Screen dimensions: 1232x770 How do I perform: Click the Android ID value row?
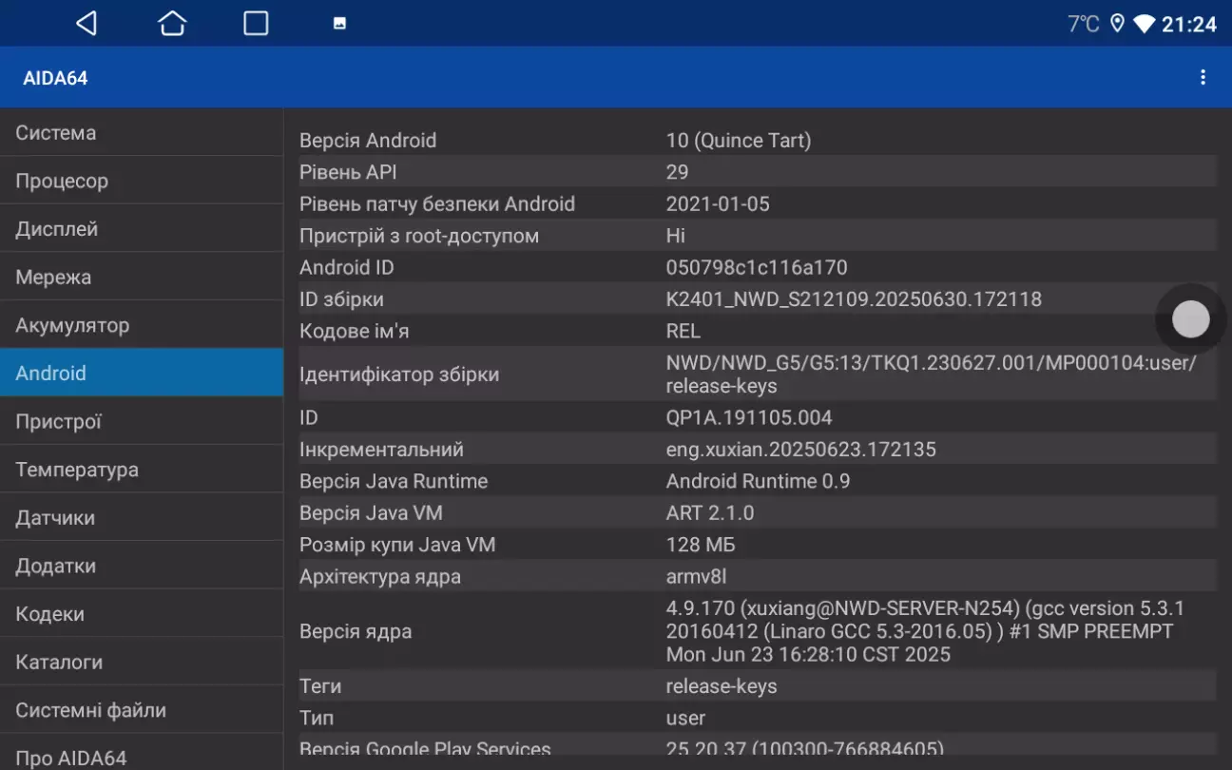tap(756, 267)
